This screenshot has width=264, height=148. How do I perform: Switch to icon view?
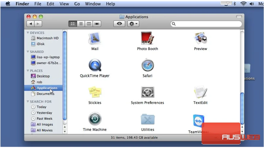click(73, 24)
